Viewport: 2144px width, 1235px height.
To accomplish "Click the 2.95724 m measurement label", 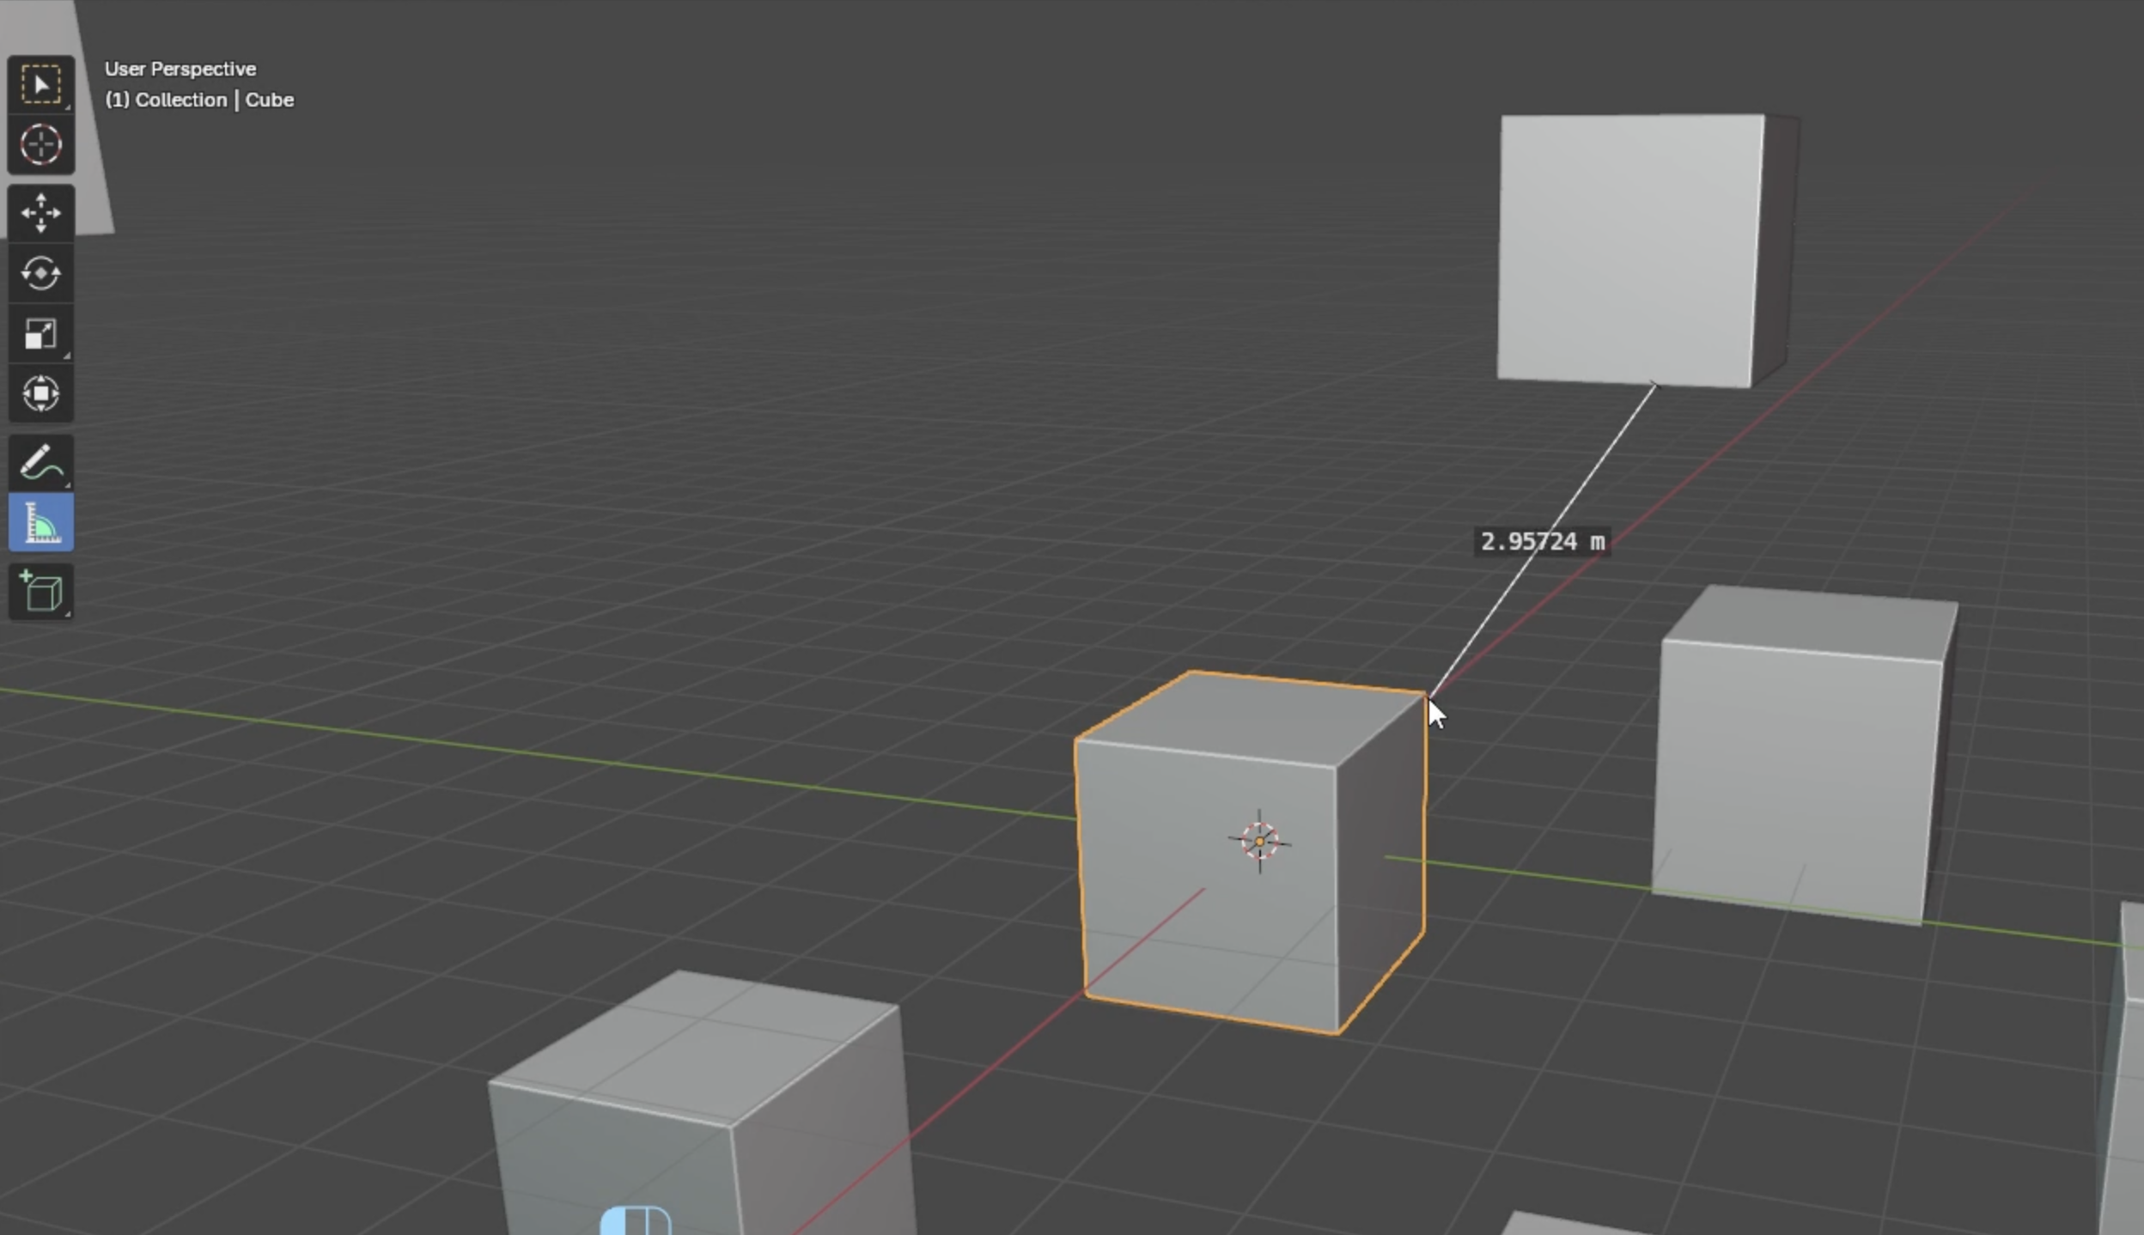I will point(1542,542).
